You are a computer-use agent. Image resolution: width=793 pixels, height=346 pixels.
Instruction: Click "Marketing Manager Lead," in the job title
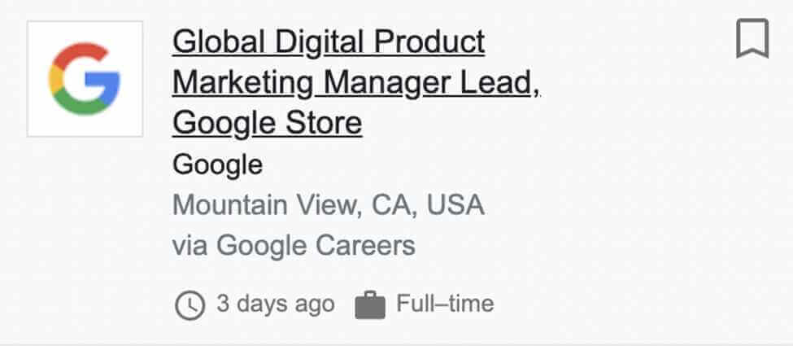click(355, 82)
